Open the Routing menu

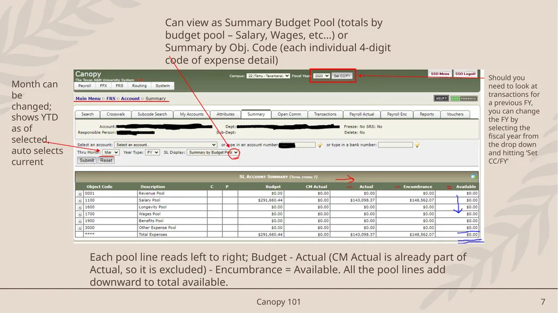click(x=139, y=85)
